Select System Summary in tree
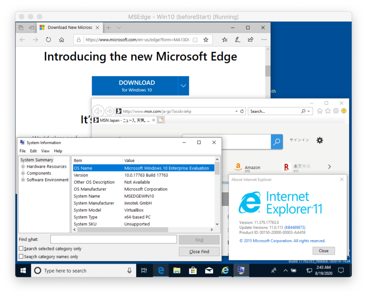The height and width of the screenshot is (296, 367). click(x=37, y=160)
